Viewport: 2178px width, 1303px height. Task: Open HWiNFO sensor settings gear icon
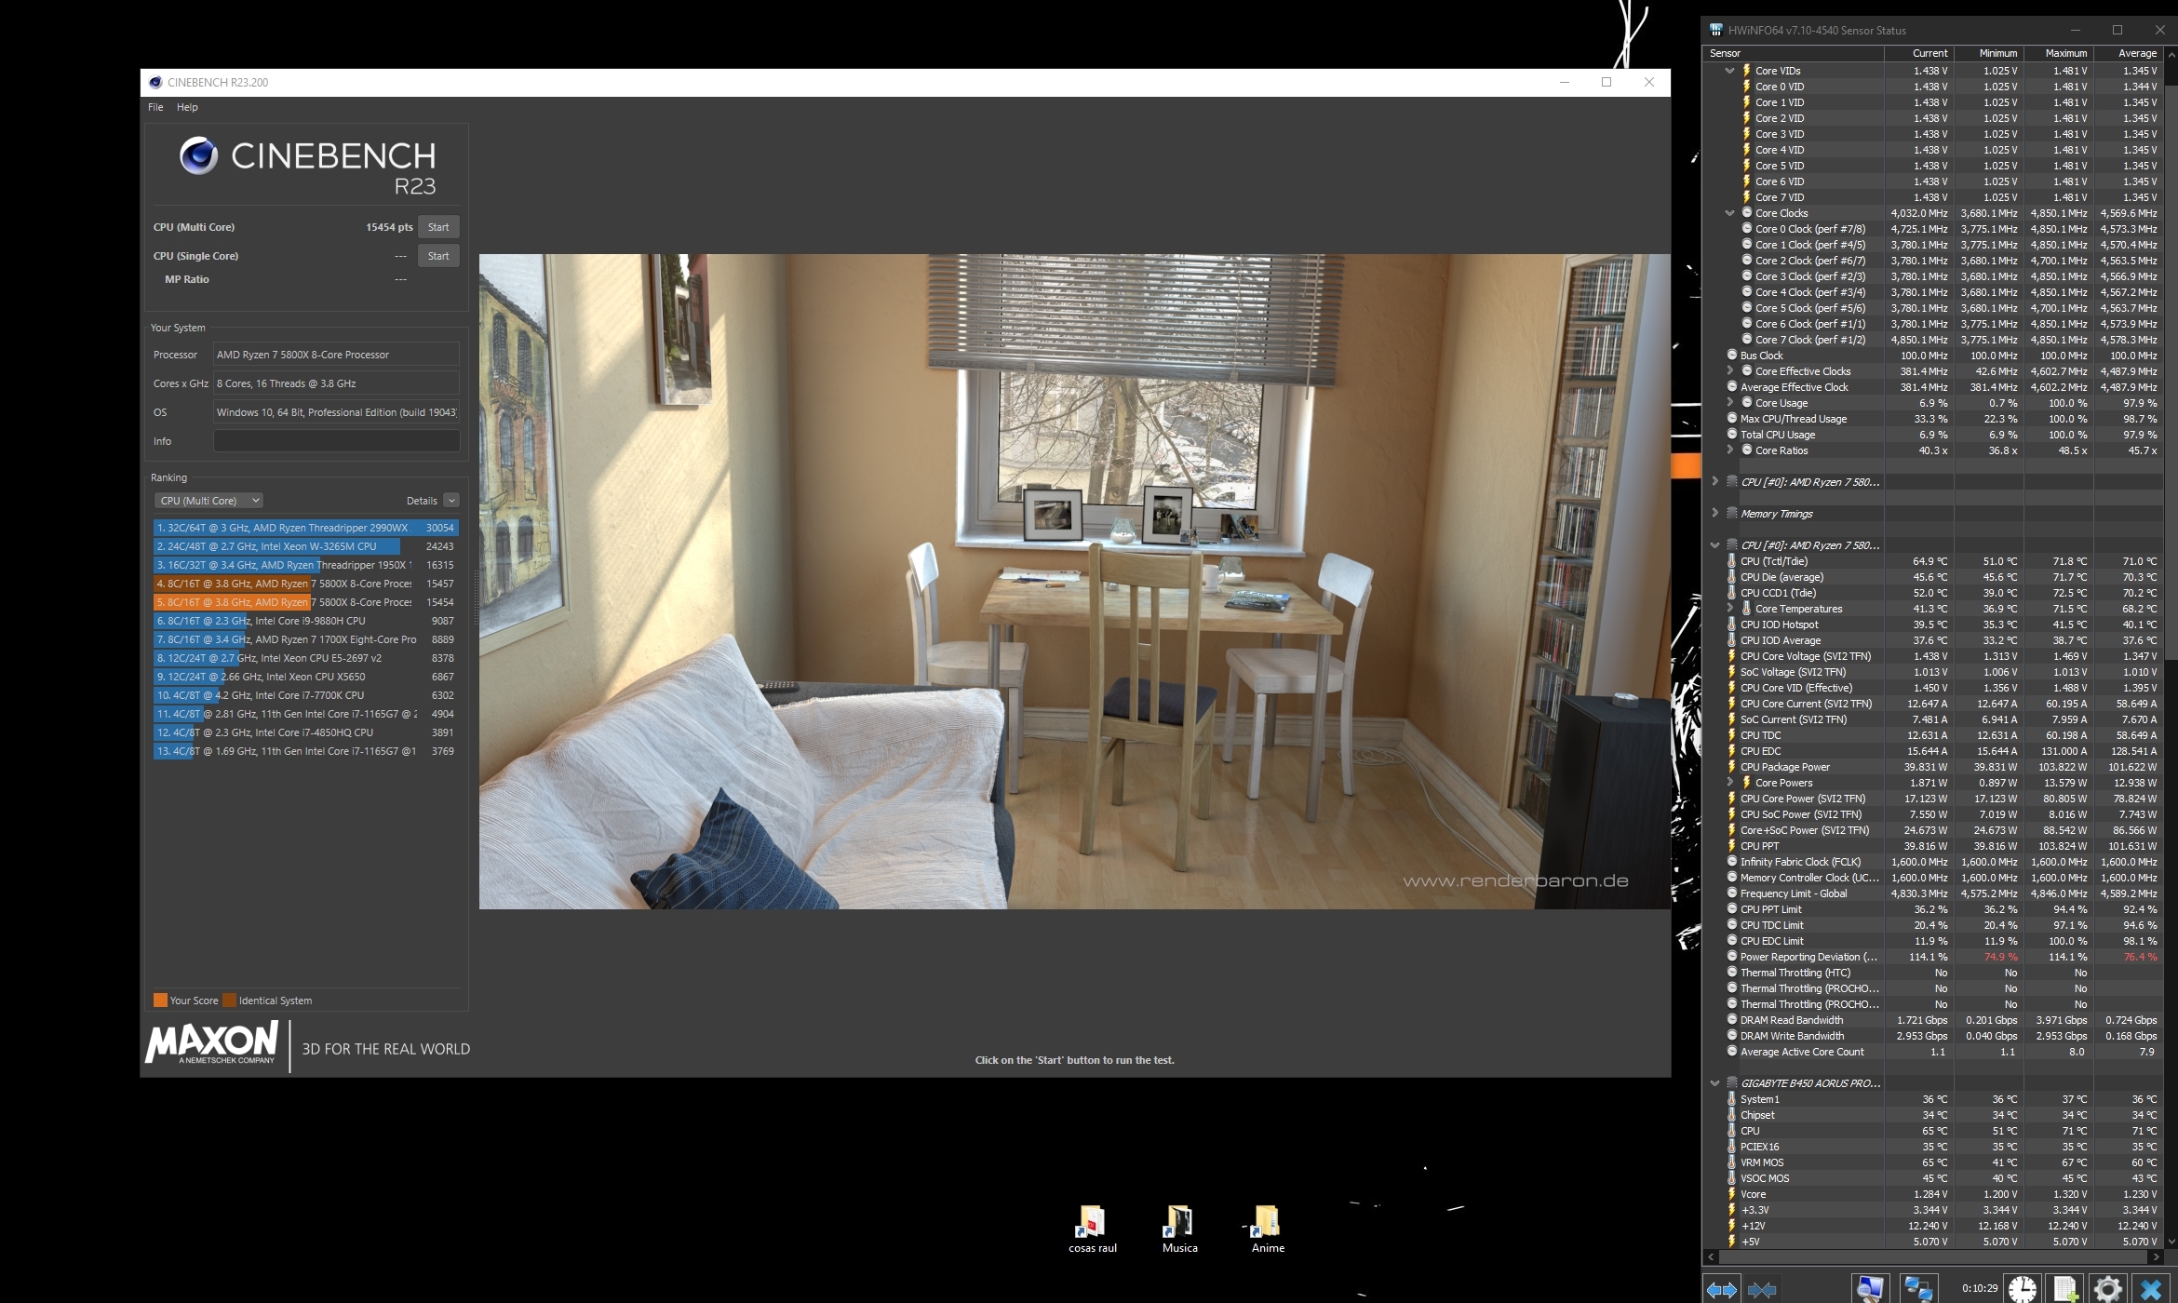[2107, 1289]
